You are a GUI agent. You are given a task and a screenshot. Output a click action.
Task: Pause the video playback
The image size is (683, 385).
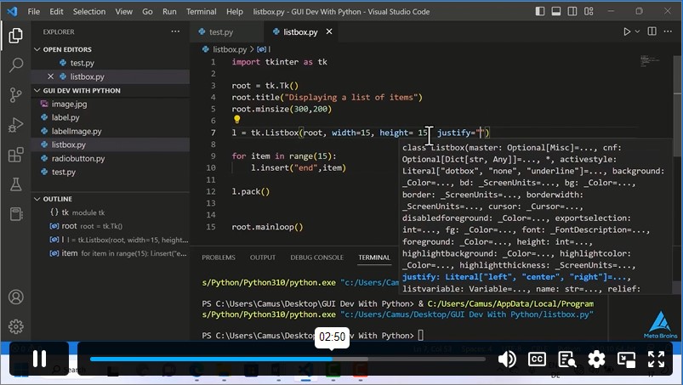tap(39, 359)
